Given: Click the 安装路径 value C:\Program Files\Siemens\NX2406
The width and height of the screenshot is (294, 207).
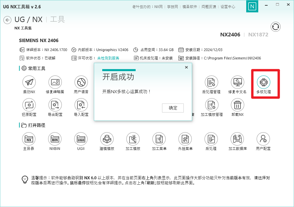Looking at the screenshot, I should (232, 58).
